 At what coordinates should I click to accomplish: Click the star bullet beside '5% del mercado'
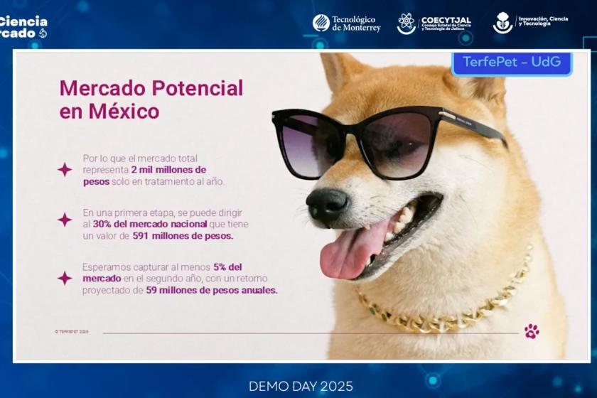pyautogui.click(x=65, y=278)
